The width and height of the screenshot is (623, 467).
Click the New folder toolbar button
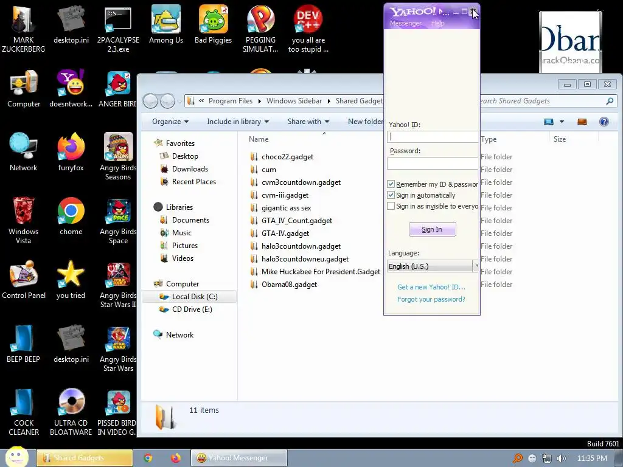click(365, 122)
